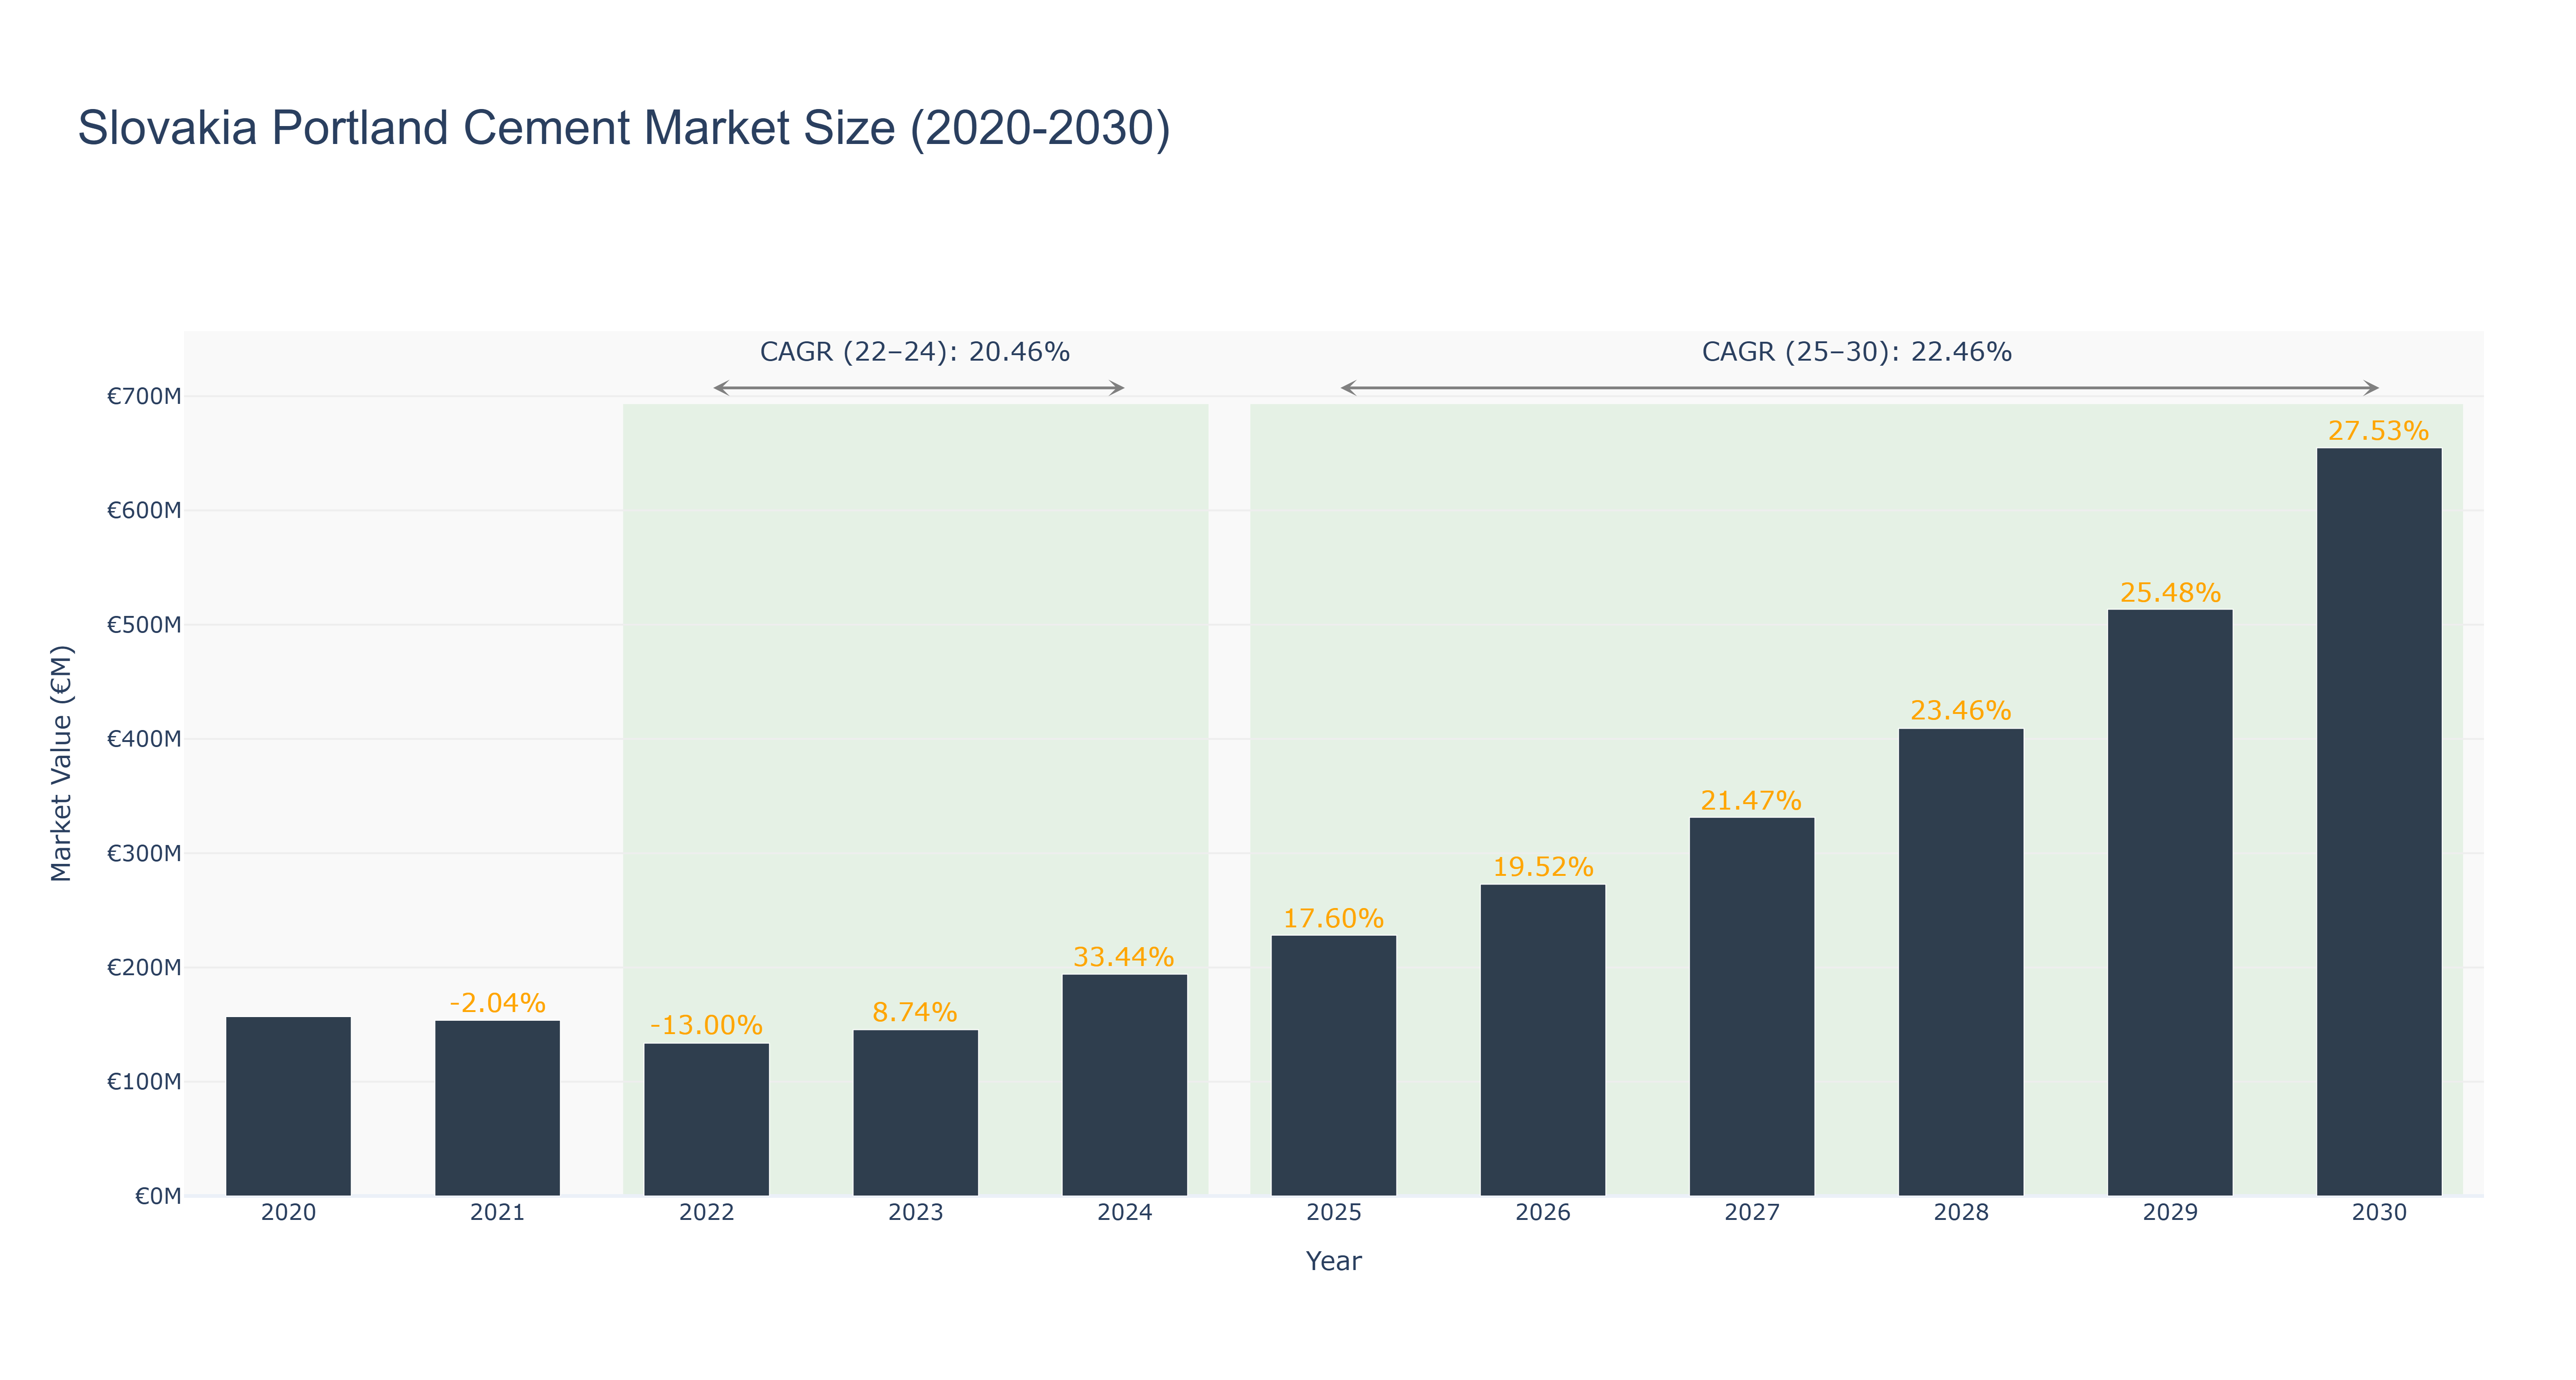Click the -13.00% growth label
Image resolution: width=2576 pixels, height=1380 pixels.
(706, 1025)
